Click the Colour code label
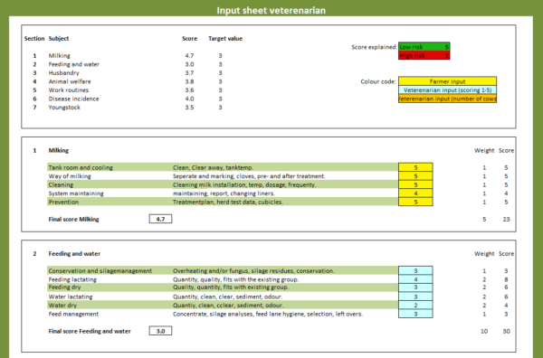Screen dimensions: 543x358 [x=378, y=81]
